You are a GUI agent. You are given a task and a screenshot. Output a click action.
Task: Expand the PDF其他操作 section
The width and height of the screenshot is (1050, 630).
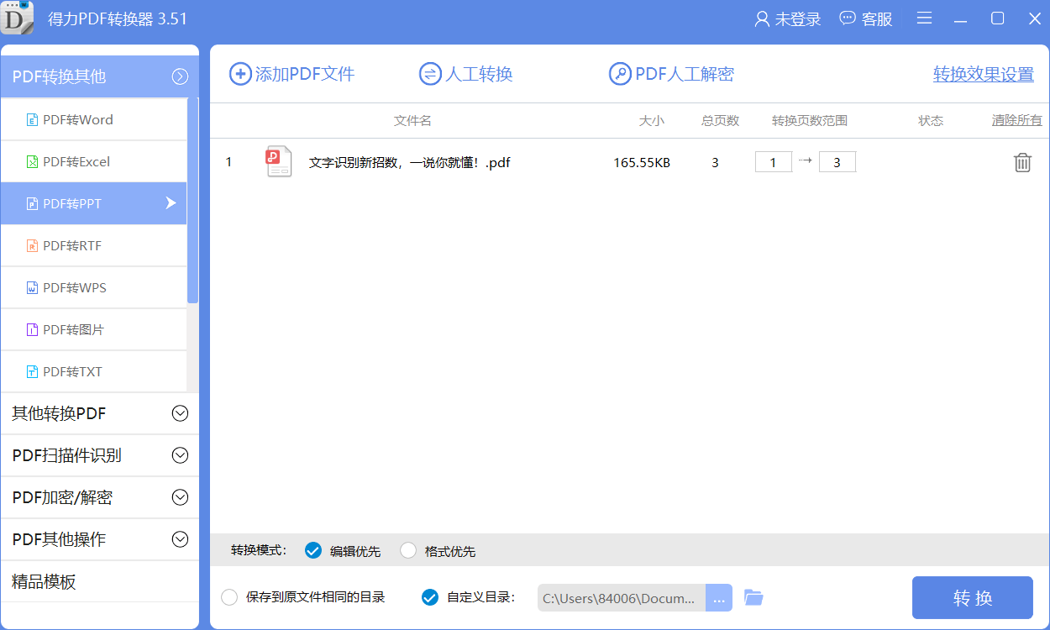(180, 539)
